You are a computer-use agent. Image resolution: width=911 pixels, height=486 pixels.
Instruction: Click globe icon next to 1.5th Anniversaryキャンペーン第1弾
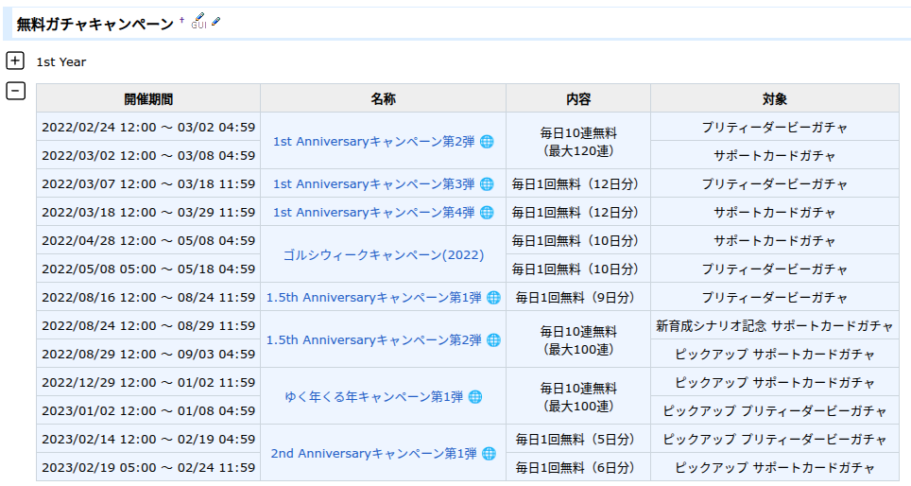(493, 297)
